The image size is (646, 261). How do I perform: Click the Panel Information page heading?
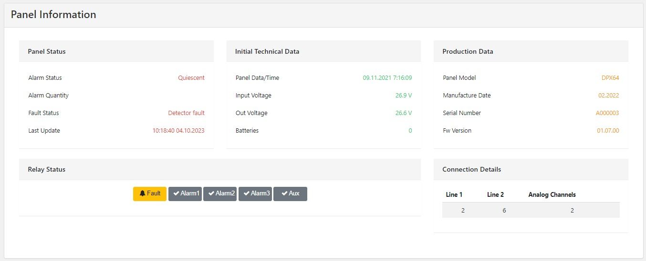coord(53,15)
